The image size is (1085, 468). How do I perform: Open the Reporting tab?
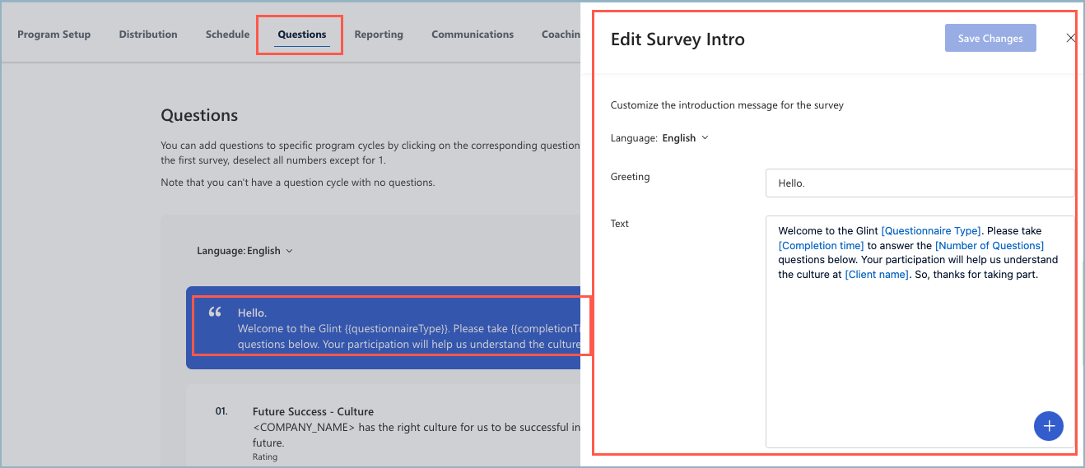[379, 35]
